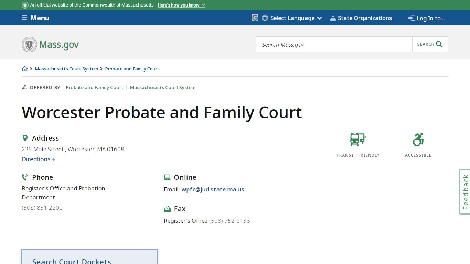Click the Phone heading
The height and width of the screenshot is (264, 470).
coord(43,177)
